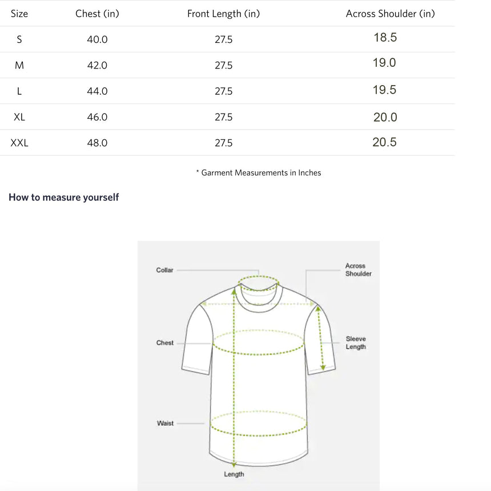The image size is (491, 491).
Task: Click the 20.5 across shoulder value
Action: point(385,142)
